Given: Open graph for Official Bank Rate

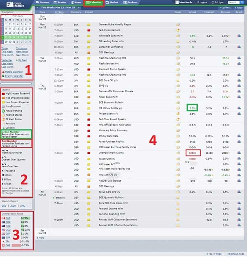Looking at the screenshot, I should [x=239, y=136].
